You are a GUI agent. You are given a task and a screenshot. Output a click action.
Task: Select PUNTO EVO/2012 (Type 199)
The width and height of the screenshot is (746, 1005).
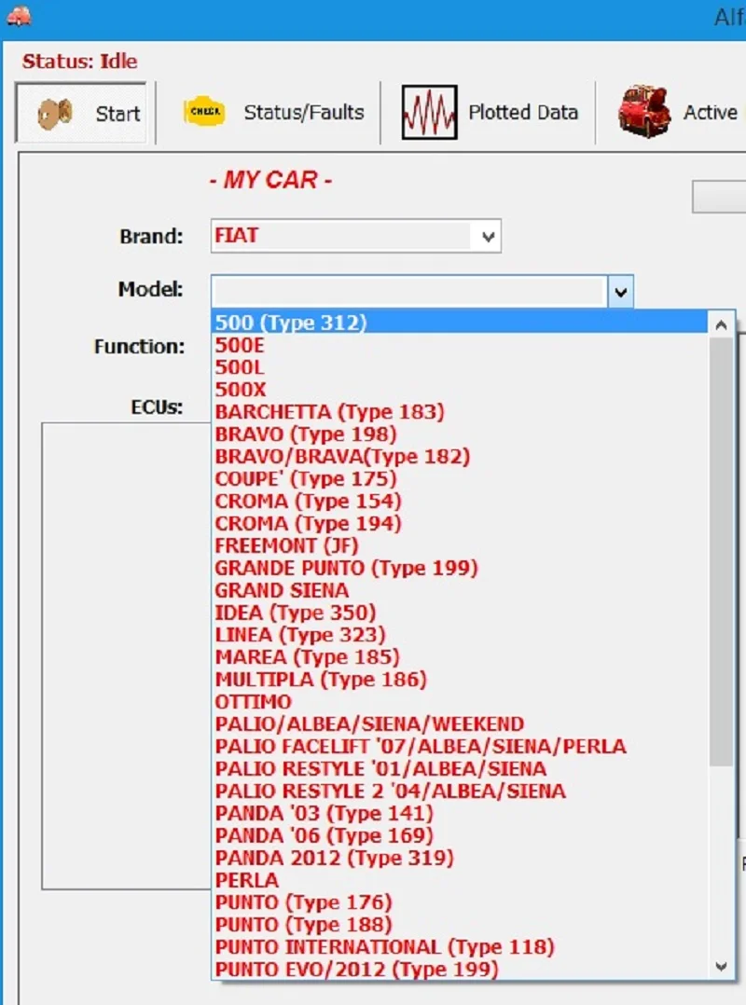(459, 970)
